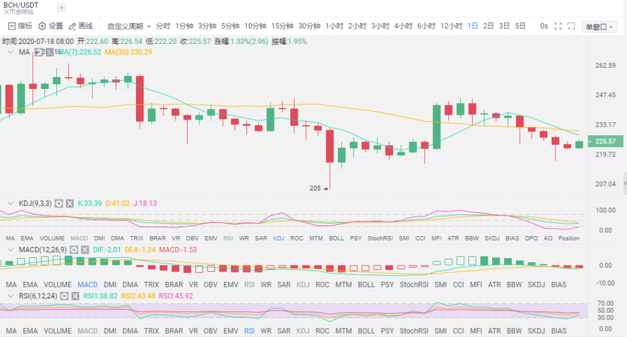Remove the KDJ indicator panel
This screenshot has width=627, height=337.
[x=70, y=204]
